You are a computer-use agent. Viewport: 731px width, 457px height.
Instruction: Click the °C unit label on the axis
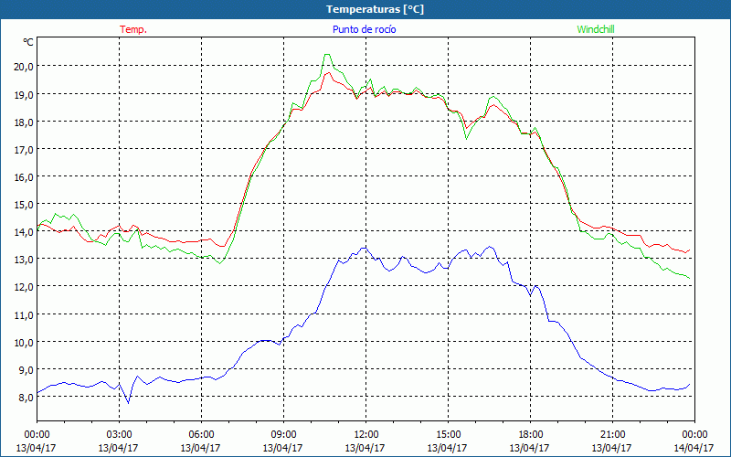(x=28, y=42)
